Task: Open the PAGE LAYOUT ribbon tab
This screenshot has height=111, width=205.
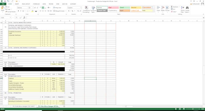Action: (26, 4)
